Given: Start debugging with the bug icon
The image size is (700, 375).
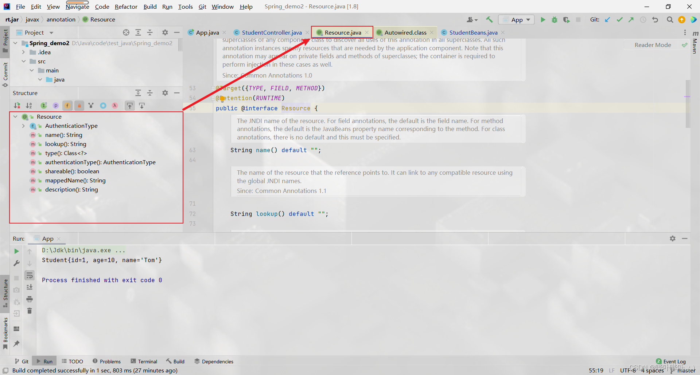Looking at the screenshot, I should point(555,20).
